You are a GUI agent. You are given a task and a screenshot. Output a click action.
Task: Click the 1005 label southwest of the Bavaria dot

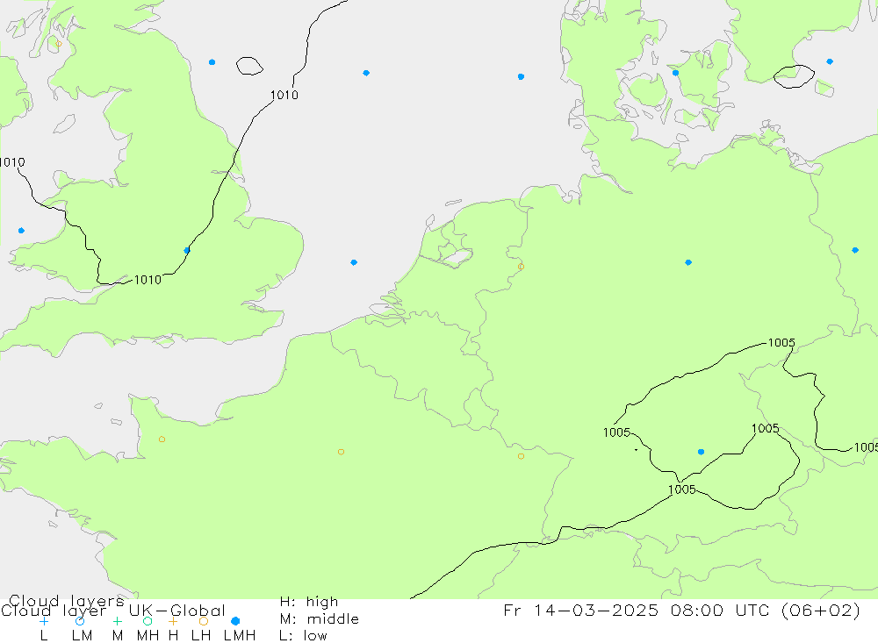click(x=682, y=489)
